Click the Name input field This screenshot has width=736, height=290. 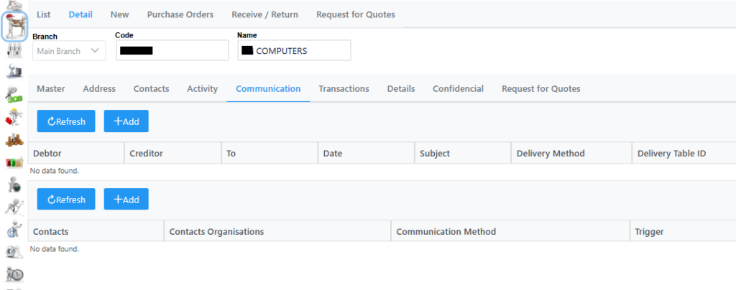tap(294, 50)
